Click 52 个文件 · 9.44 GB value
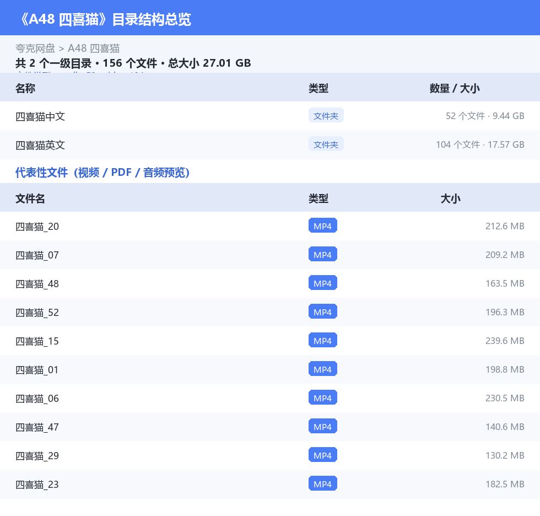The height and width of the screenshot is (516, 540). click(x=485, y=116)
